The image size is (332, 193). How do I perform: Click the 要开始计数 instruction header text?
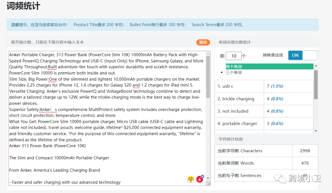[47, 42]
